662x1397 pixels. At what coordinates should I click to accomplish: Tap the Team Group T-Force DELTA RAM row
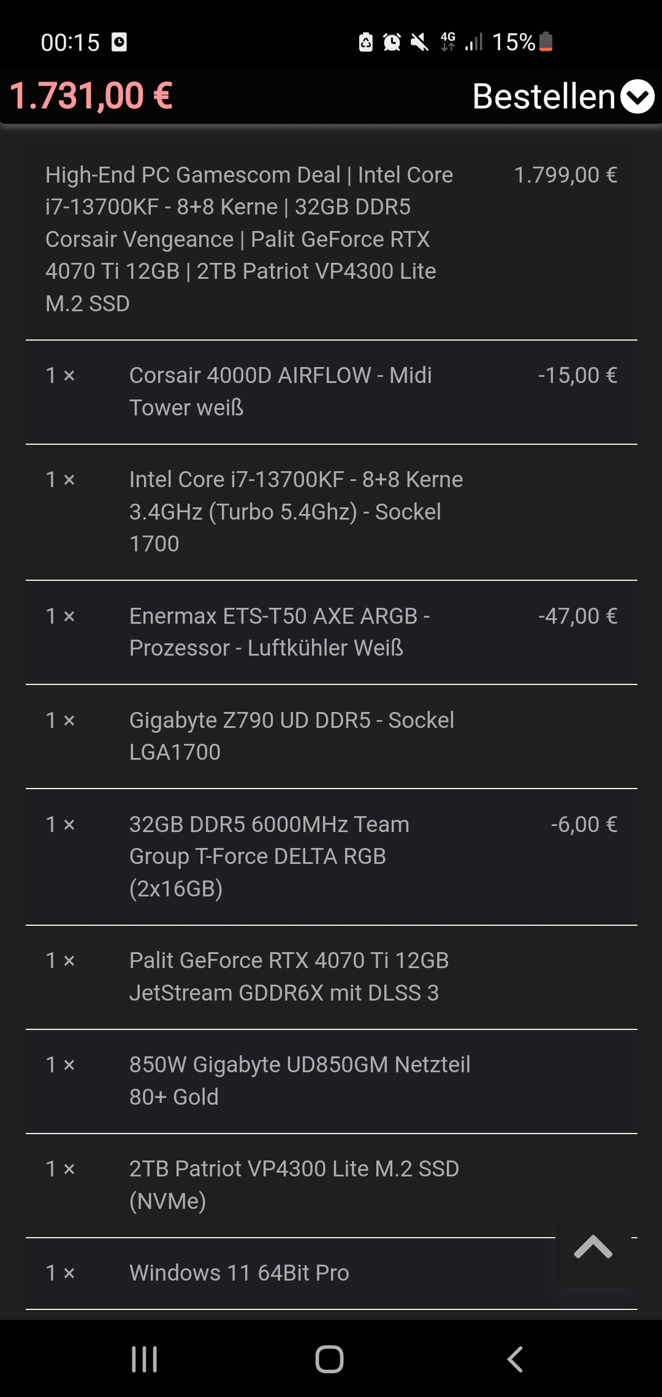[269, 856]
